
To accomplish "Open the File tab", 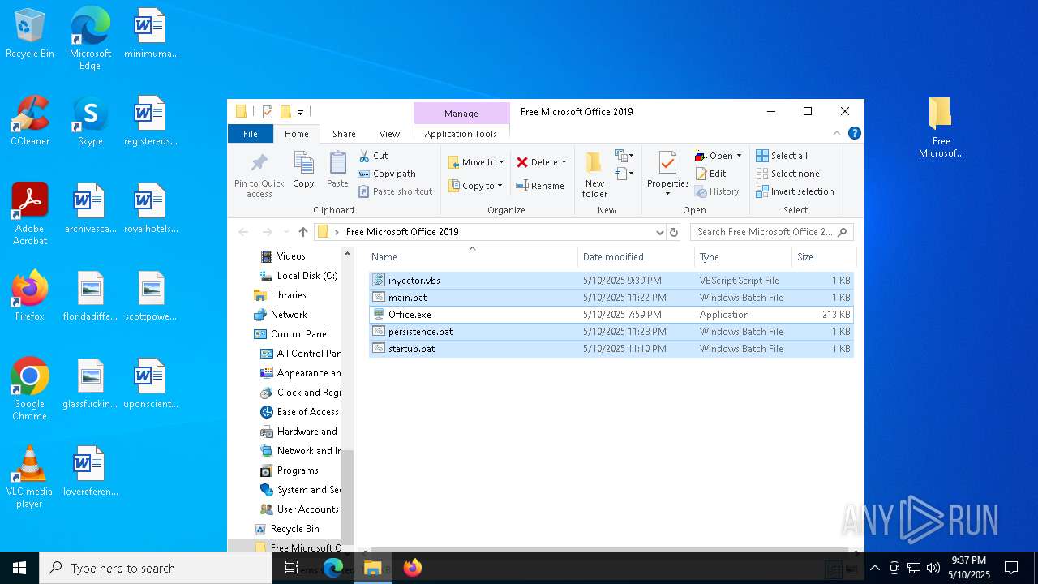I will (x=251, y=134).
